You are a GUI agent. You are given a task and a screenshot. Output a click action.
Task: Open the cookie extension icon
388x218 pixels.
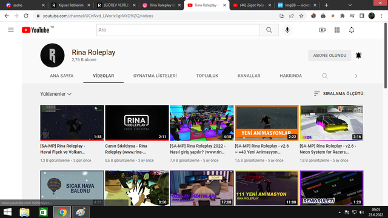(313, 16)
